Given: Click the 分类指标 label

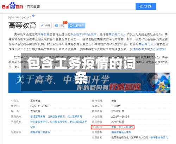Looking at the screenshot, I should pos(97,132).
